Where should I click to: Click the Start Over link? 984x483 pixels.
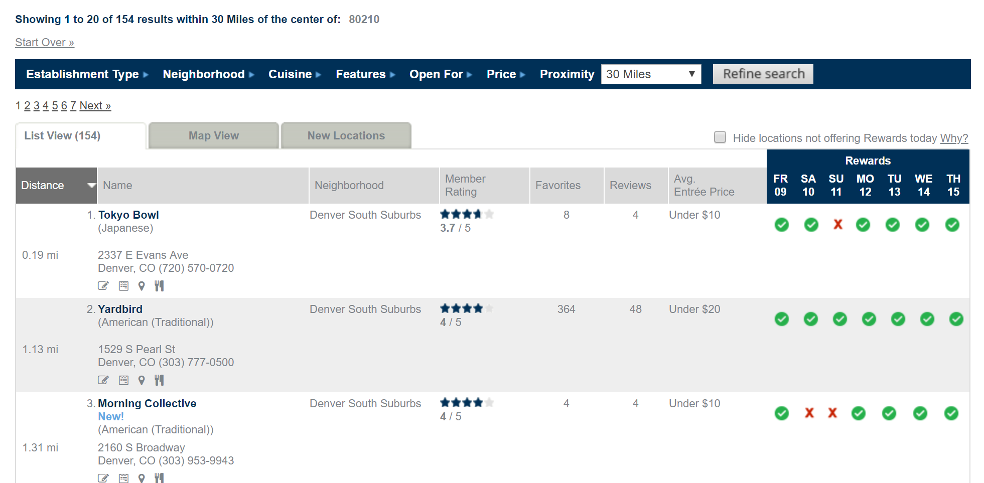tap(45, 43)
